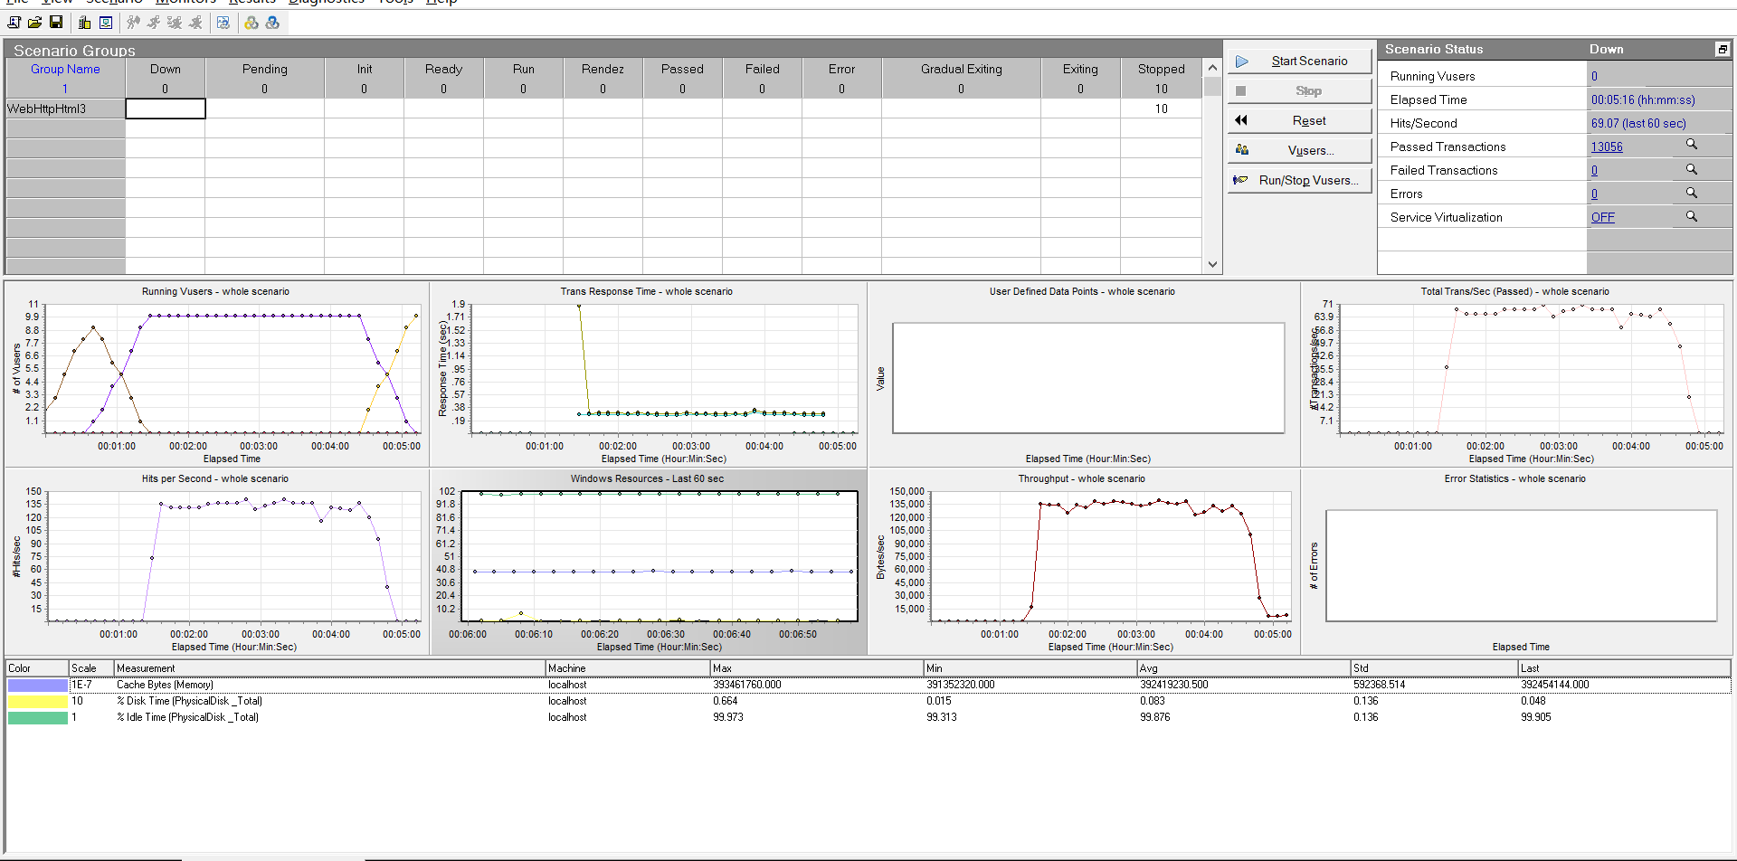
Task: Open the Tools menu
Action: pos(395,3)
